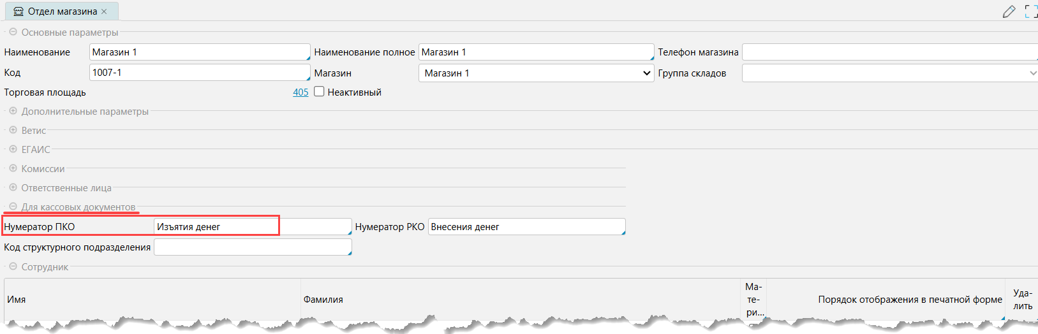This screenshot has height=334, width=1038.
Task: Toggle the Неактивный checkbox
Action: (320, 92)
